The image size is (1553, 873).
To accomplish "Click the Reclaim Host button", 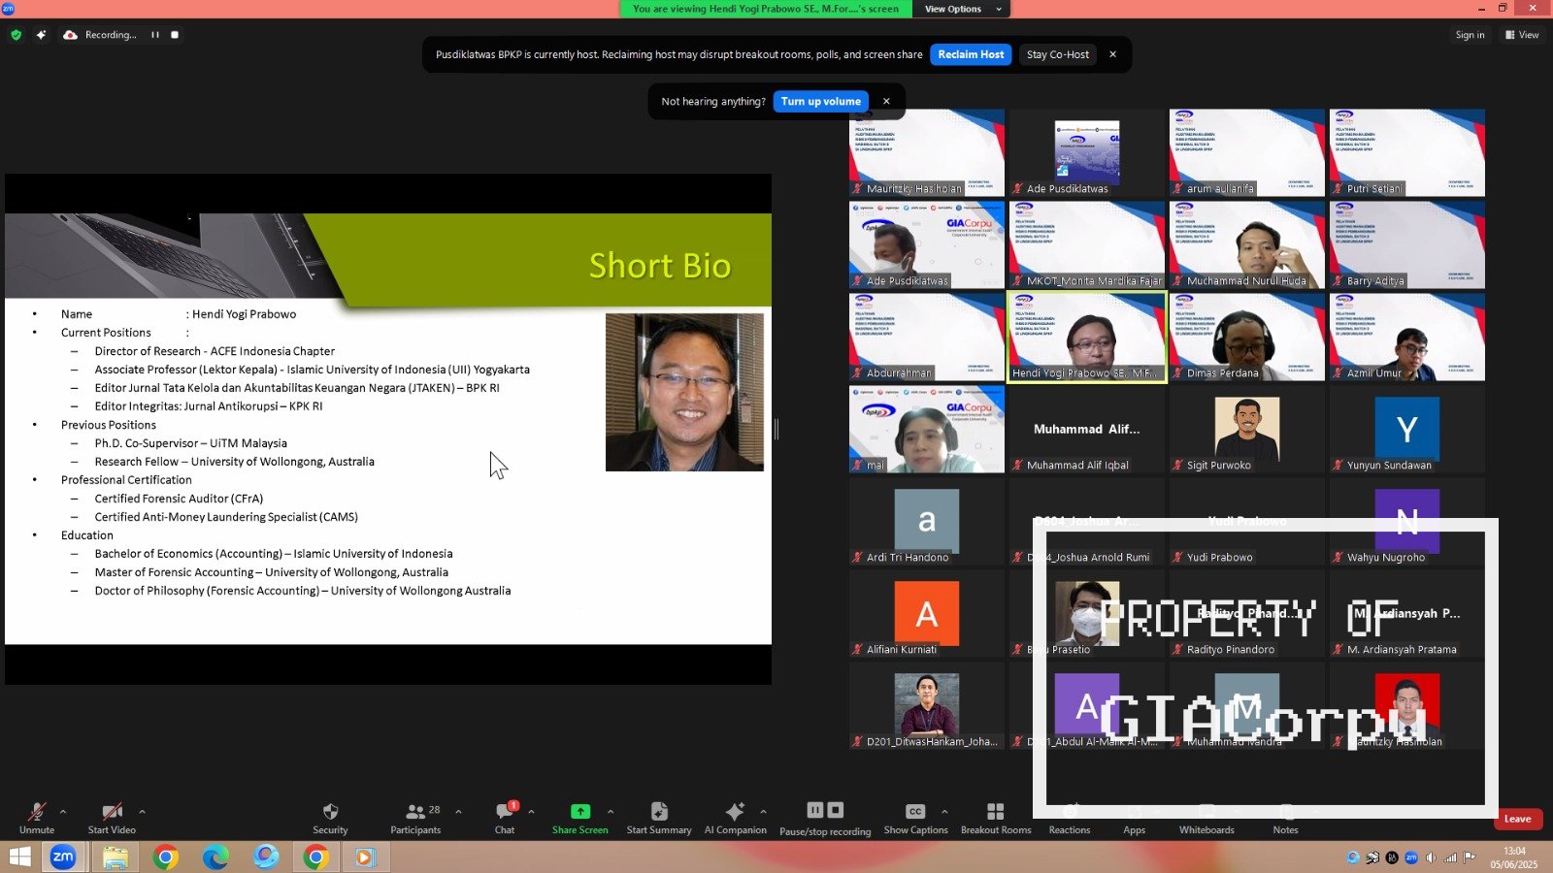I will pos(971,54).
